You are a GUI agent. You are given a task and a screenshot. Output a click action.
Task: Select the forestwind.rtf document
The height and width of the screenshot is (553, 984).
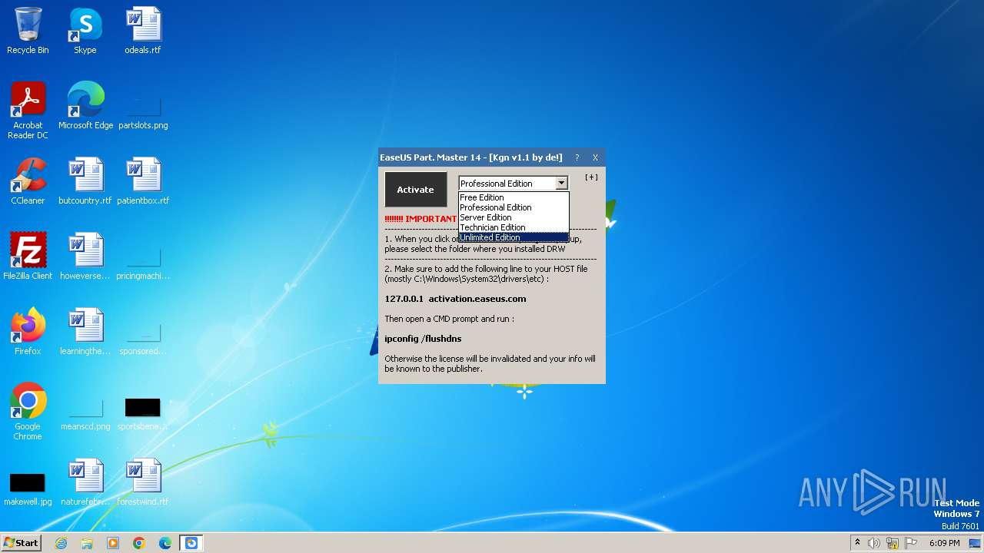tap(143, 482)
